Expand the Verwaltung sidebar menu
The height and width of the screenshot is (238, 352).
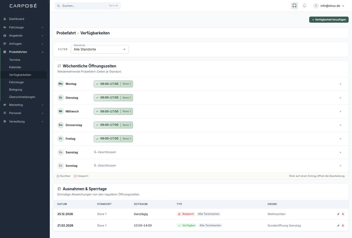click(x=23, y=121)
